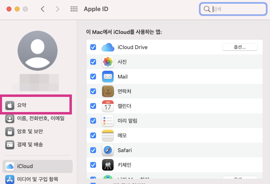Click the card icon beside 결제 및 배송
This screenshot has width=270, height=184.
(10, 145)
